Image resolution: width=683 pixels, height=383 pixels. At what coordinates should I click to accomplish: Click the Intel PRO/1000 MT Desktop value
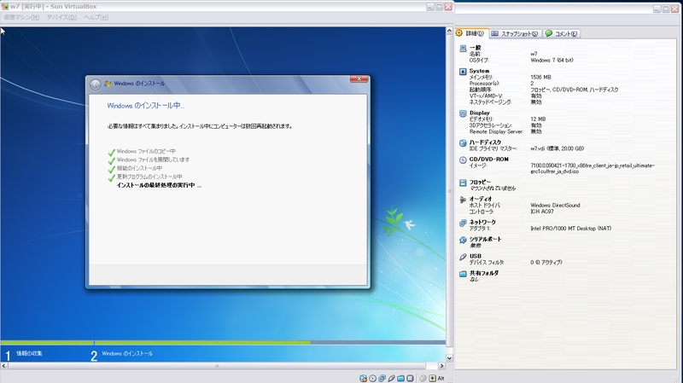coord(570,229)
